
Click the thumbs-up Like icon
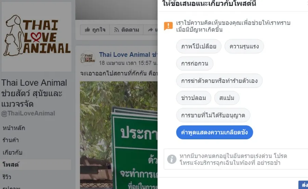(x=87, y=30)
